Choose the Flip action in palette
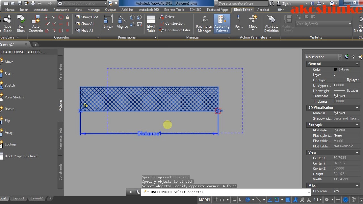The width and height of the screenshot is (363, 204). [x=5, y=121]
